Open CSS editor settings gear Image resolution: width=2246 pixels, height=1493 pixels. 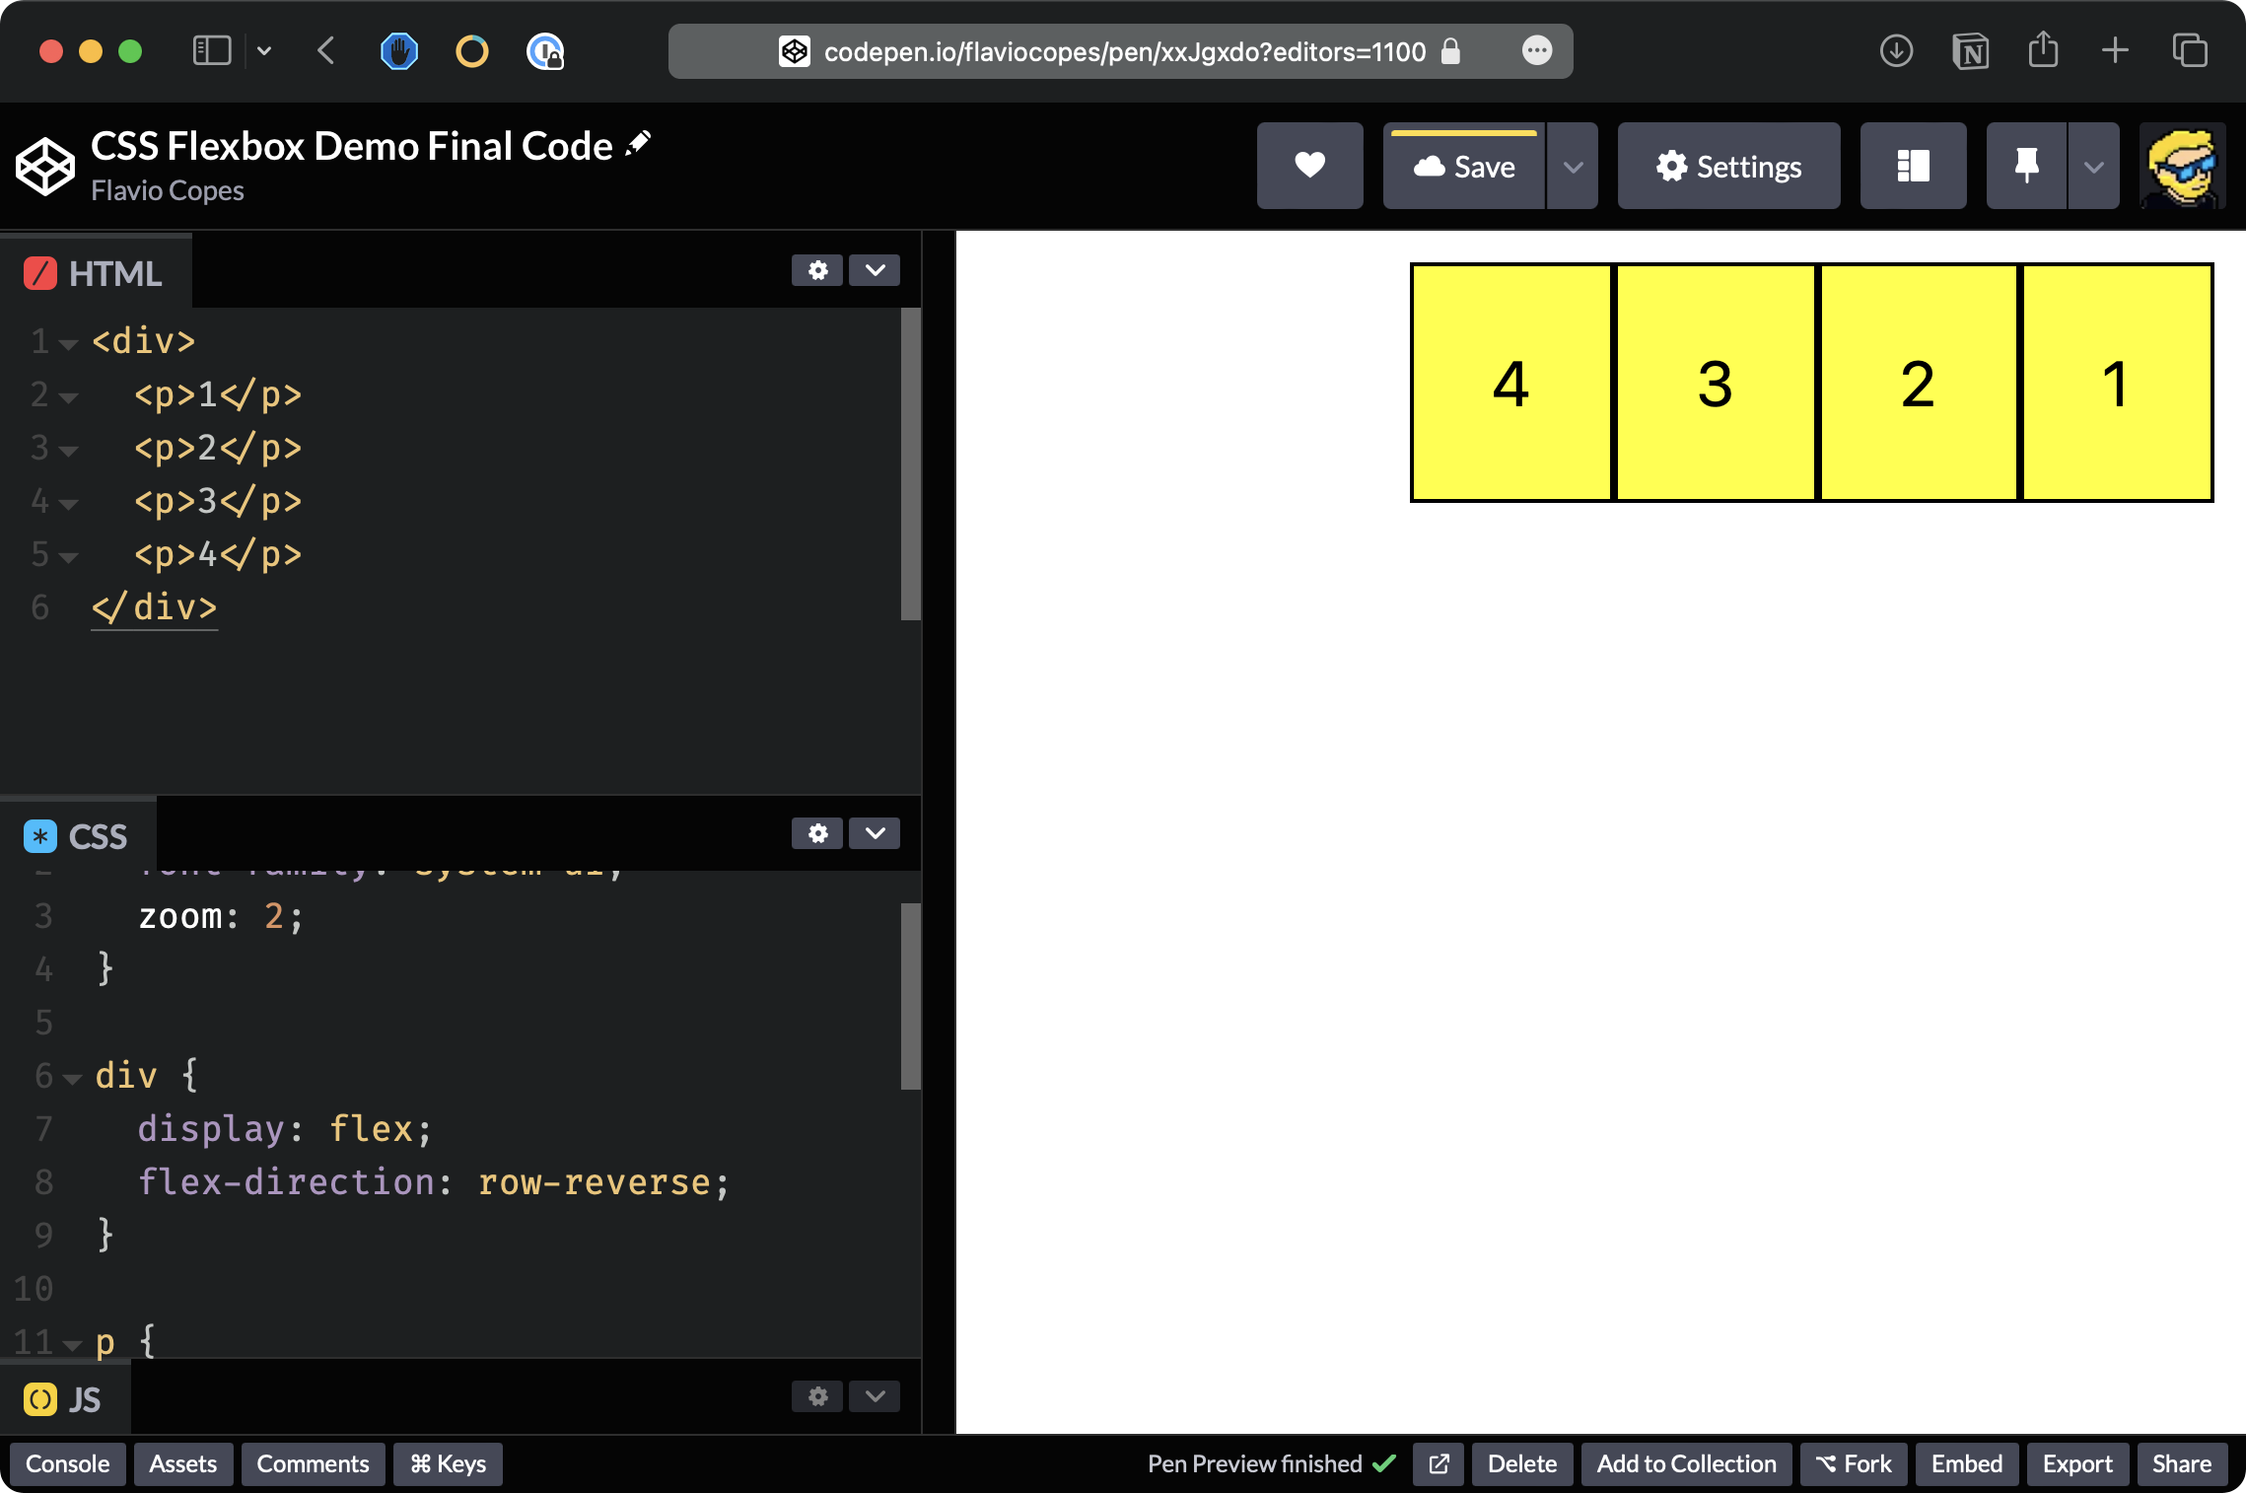point(817,833)
